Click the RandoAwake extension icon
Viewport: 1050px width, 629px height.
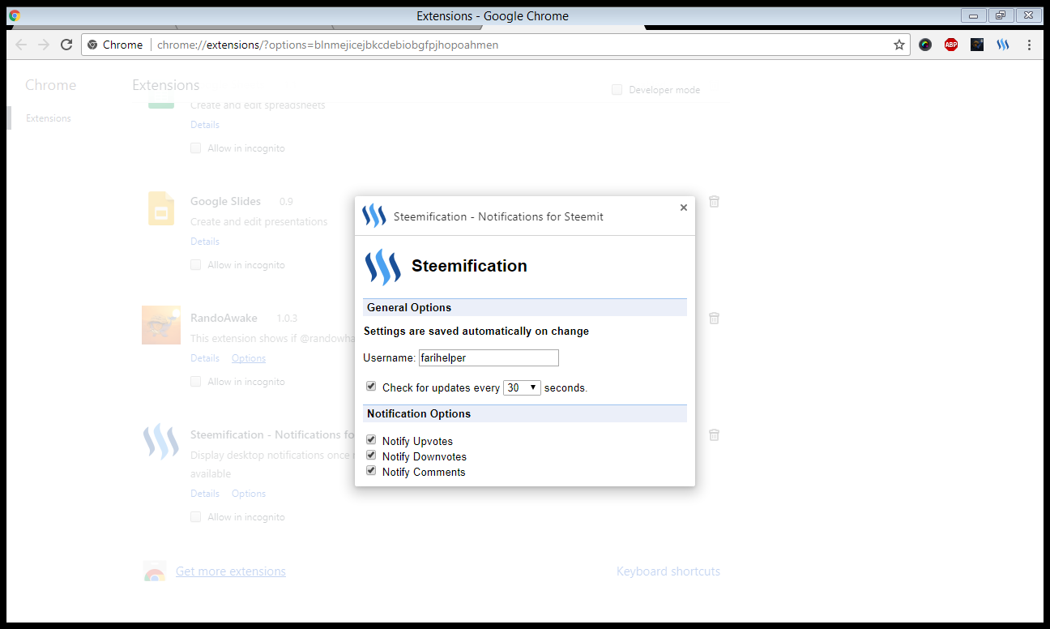(161, 325)
